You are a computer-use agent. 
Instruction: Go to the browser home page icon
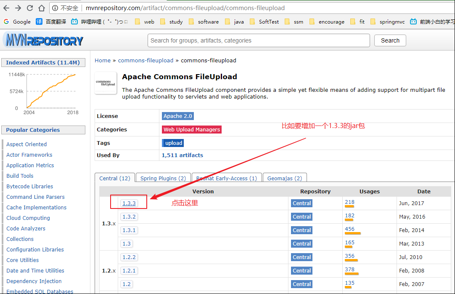coord(42,8)
